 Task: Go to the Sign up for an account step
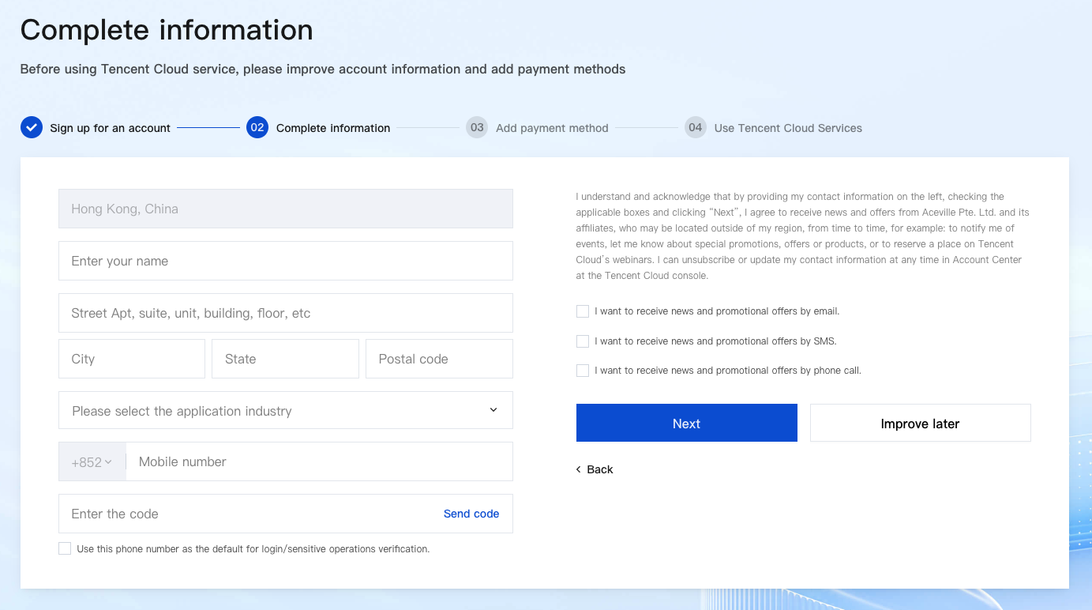tap(110, 128)
